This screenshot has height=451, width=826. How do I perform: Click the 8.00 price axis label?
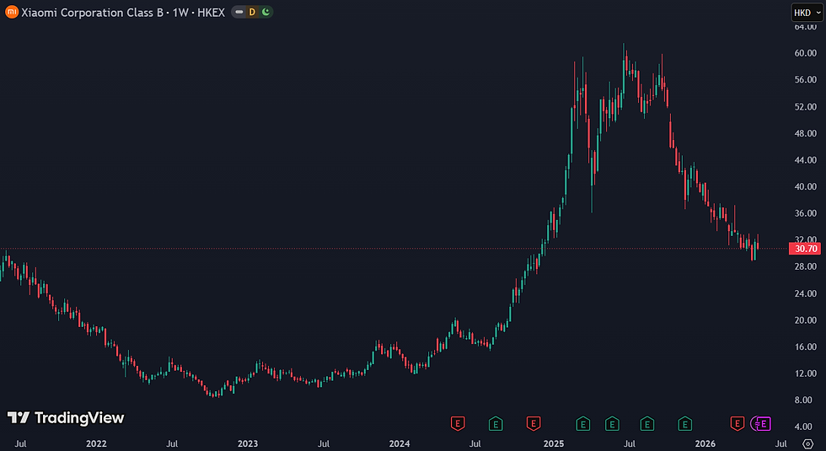(803, 400)
